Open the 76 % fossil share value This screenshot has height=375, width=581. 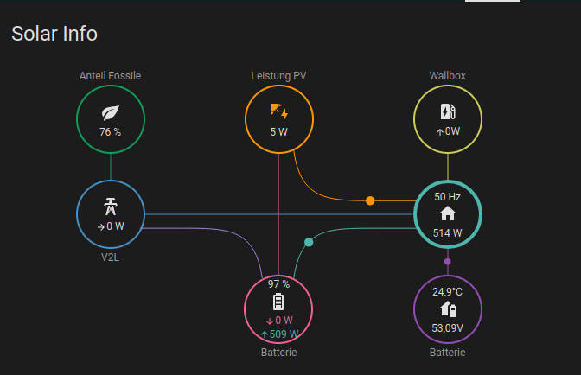click(110, 132)
